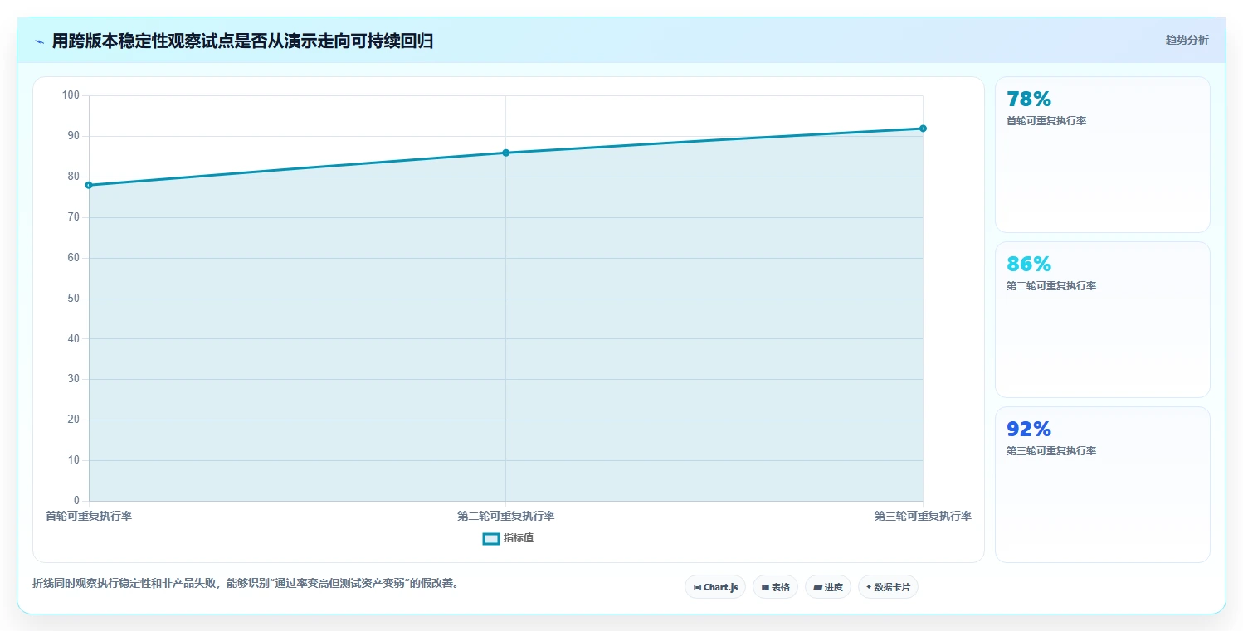Image resolution: width=1243 pixels, height=631 pixels.
Task: Click the data point at 第三轮可重复执行率
Action: pyautogui.click(x=923, y=129)
